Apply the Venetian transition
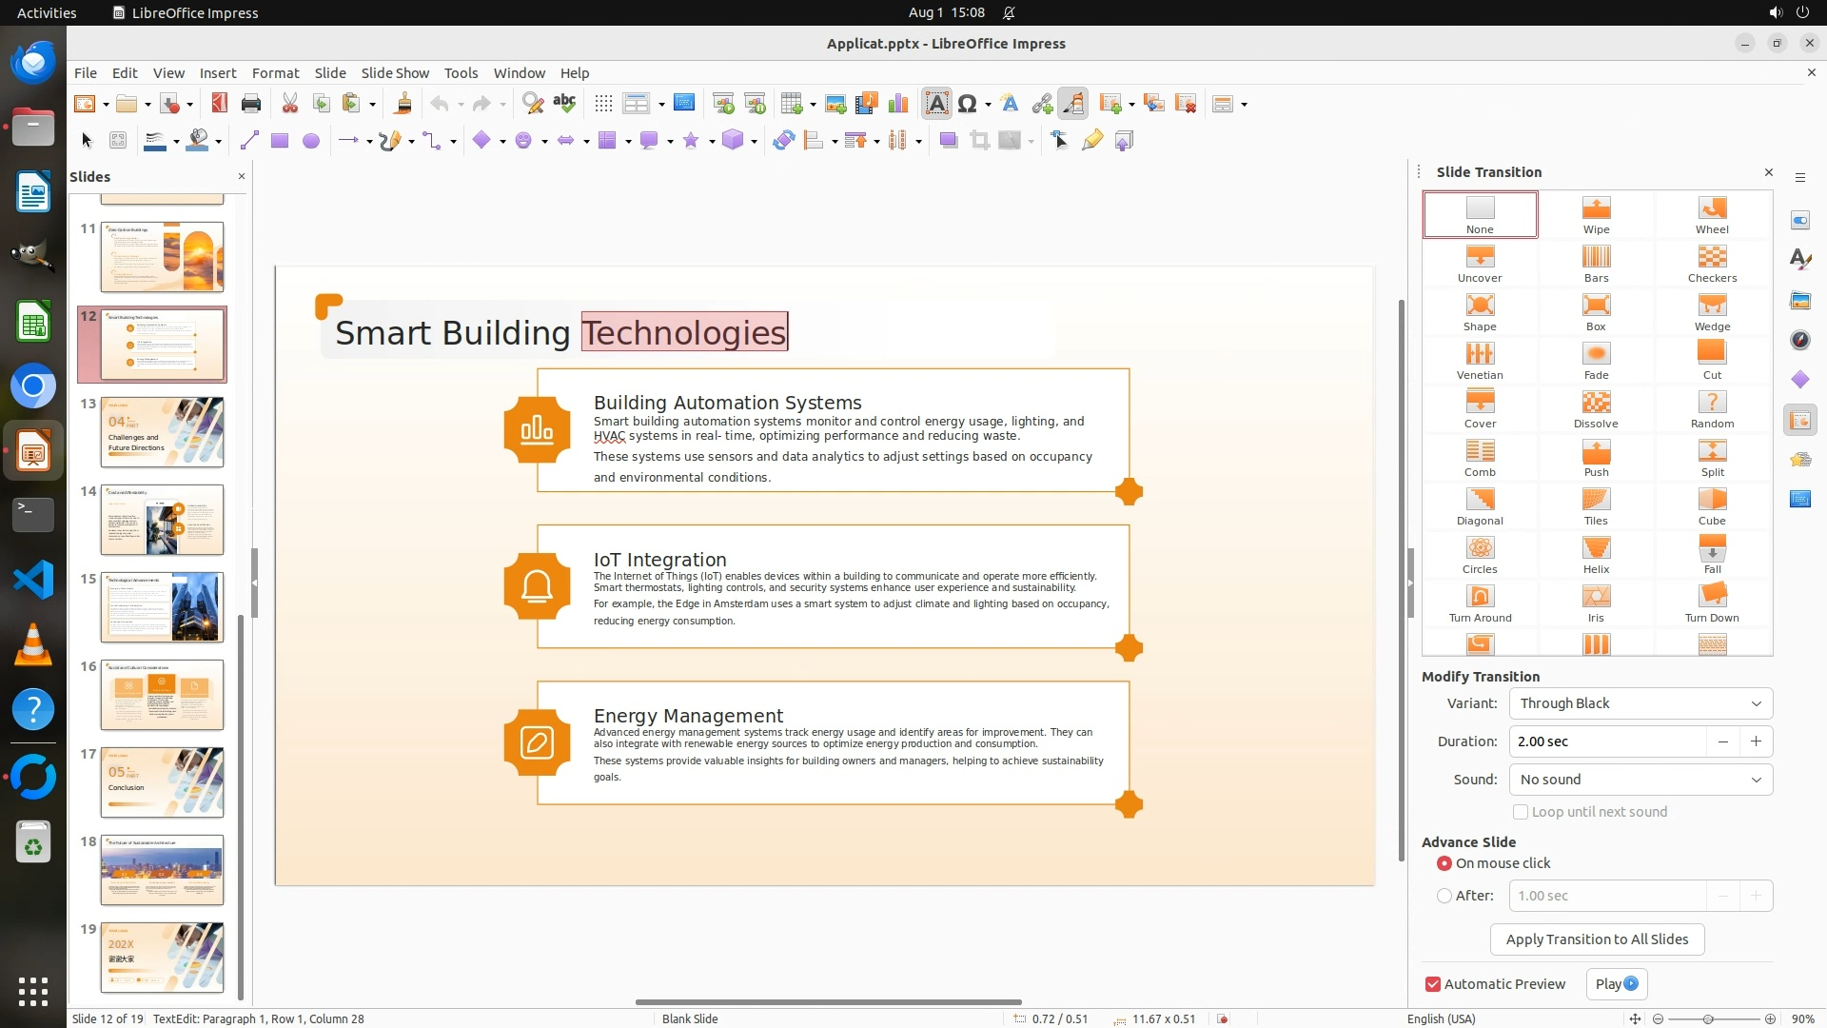1827x1028 pixels. pyautogui.click(x=1479, y=360)
